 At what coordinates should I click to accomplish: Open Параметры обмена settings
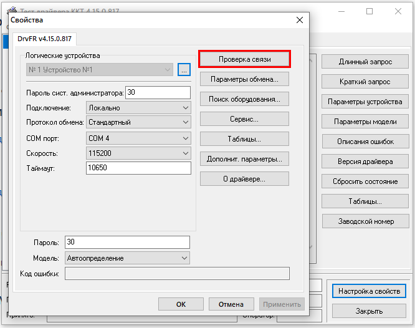[244, 80]
